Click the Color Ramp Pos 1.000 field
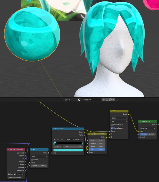Viewport: 159px width, 182px height. point(73,147)
